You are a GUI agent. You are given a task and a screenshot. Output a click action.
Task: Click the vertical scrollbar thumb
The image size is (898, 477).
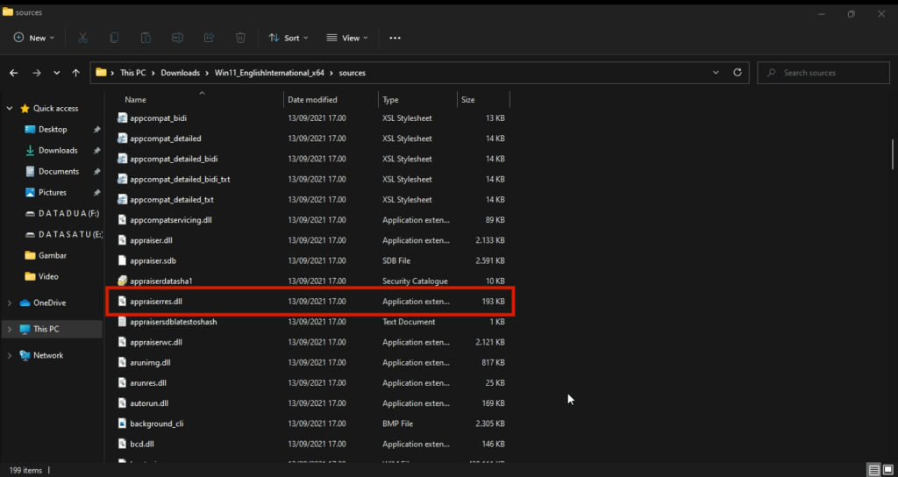[893, 154]
